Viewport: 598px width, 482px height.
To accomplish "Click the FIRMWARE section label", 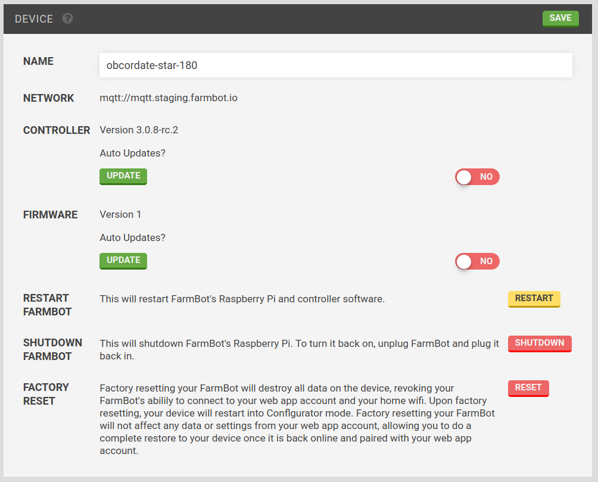I will 50,215.
